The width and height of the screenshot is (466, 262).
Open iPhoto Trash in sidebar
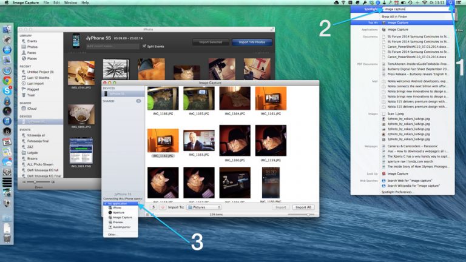[x=31, y=95]
